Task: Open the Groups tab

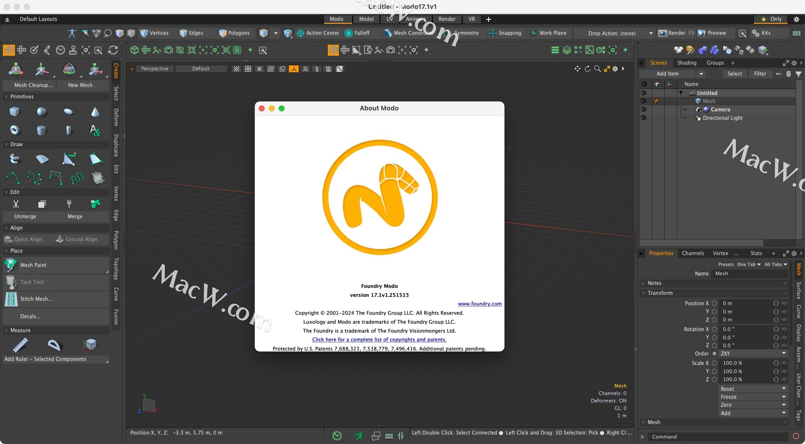Action: [715, 63]
